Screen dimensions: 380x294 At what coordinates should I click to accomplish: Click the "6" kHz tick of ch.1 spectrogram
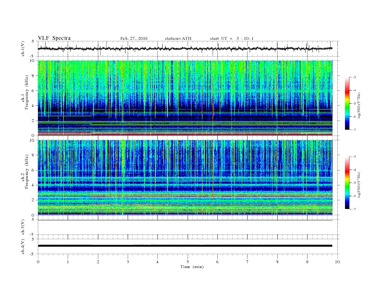[x=34, y=91]
